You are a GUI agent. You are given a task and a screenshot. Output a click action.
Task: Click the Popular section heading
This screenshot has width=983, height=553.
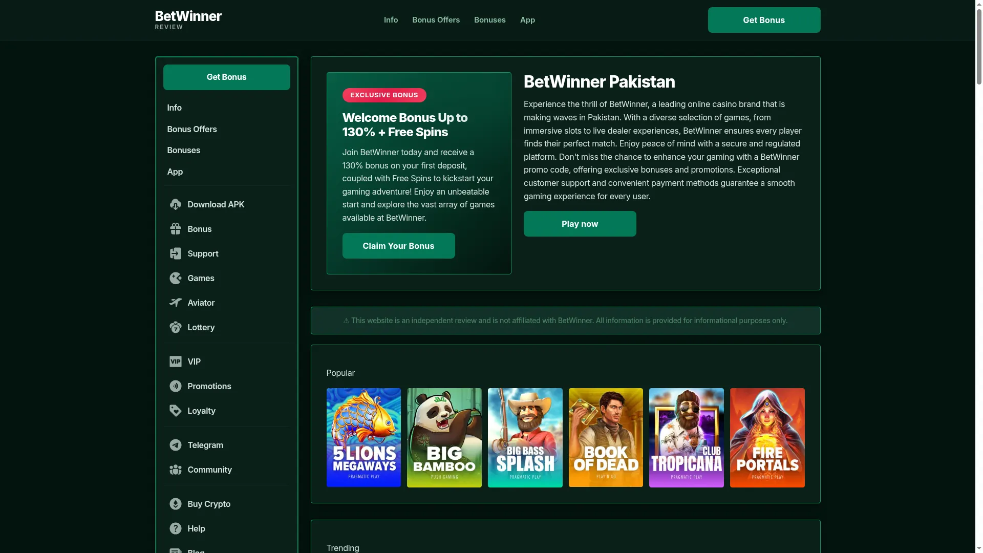[340, 373]
